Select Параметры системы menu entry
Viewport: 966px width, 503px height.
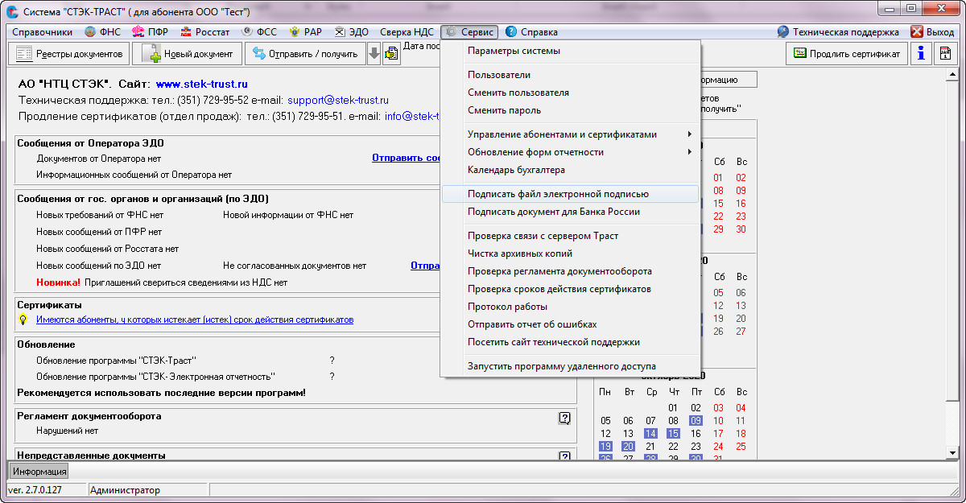pyautogui.click(x=571, y=51)
